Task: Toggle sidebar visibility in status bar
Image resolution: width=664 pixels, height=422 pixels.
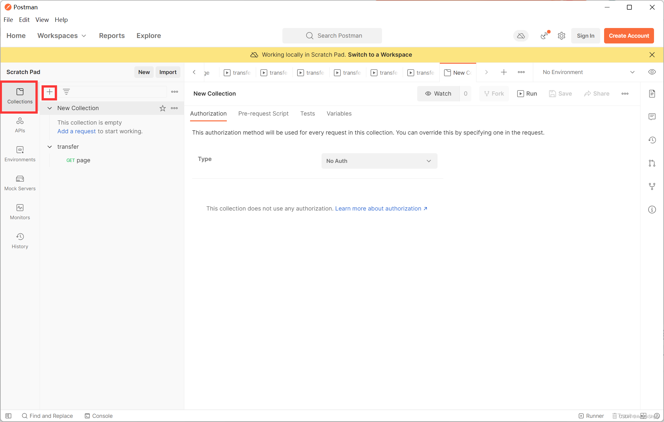Action: pyautogui.click(x=8, y=416)
